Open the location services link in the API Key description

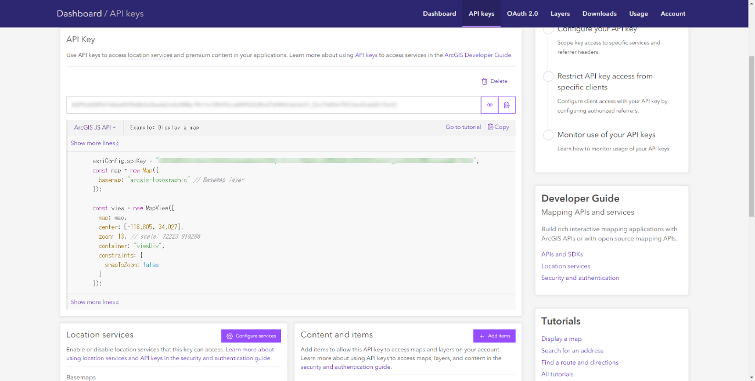[x=150, y=55]
